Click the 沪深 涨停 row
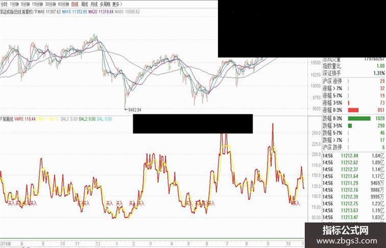This screenshot has height=248, width=386. pyautogui.click(x=353, y=81)
